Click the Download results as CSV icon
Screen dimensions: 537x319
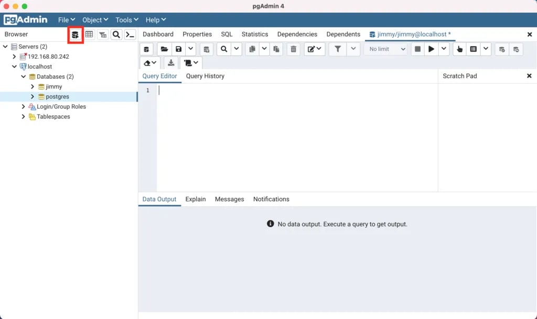point(171,63)
